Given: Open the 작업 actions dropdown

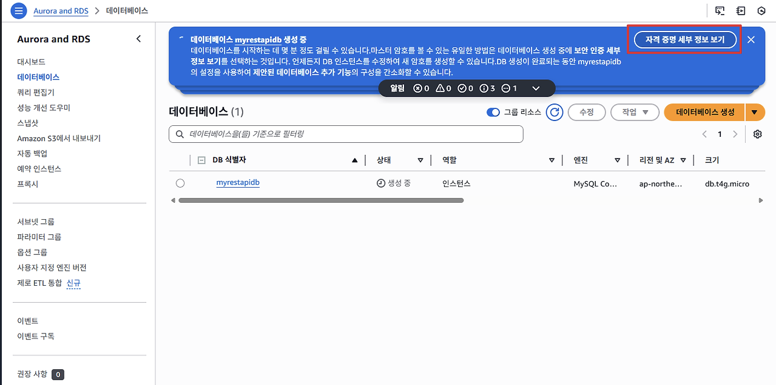Looking at the screenshot, I should click(x=635, y=112).
